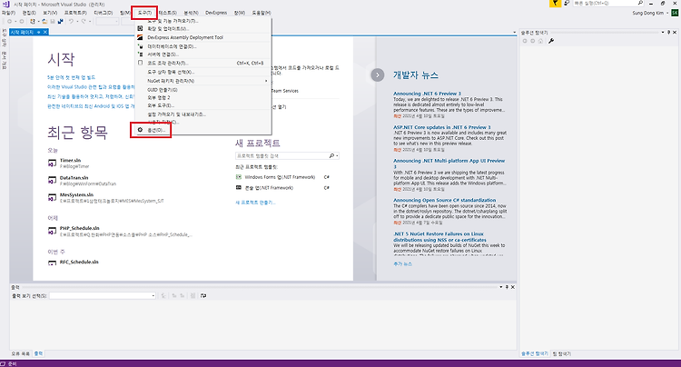Open the 테스트(S) menu
Image resolution: width=681 pixels, height=367 pixels.
pos(167,13)
